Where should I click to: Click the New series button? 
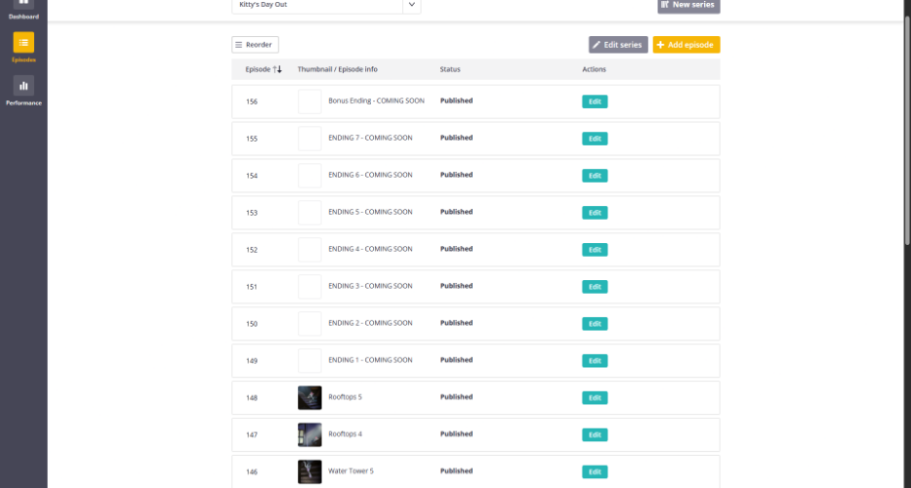(688, 5)
